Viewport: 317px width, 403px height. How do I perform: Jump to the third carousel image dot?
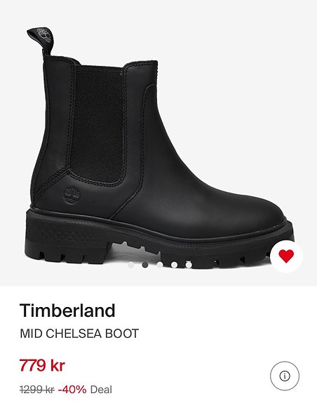tap(160, 265)
